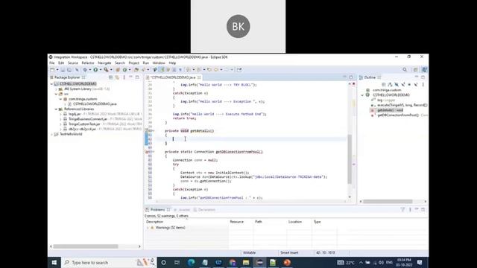
Task: Maximize the Package Explorer panel
Action: (137, 77)
